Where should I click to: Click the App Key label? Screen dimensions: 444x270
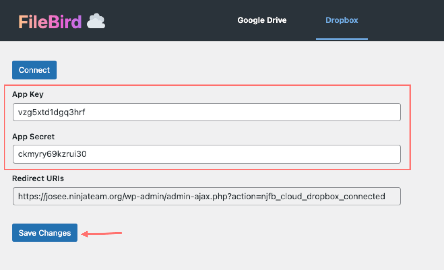28,94
